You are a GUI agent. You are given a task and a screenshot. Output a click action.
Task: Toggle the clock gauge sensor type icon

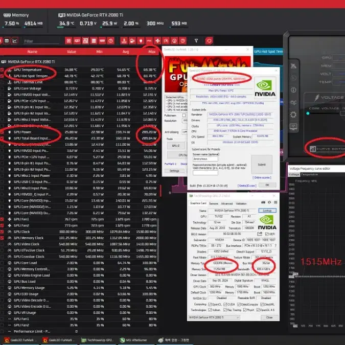click(166, 41)
